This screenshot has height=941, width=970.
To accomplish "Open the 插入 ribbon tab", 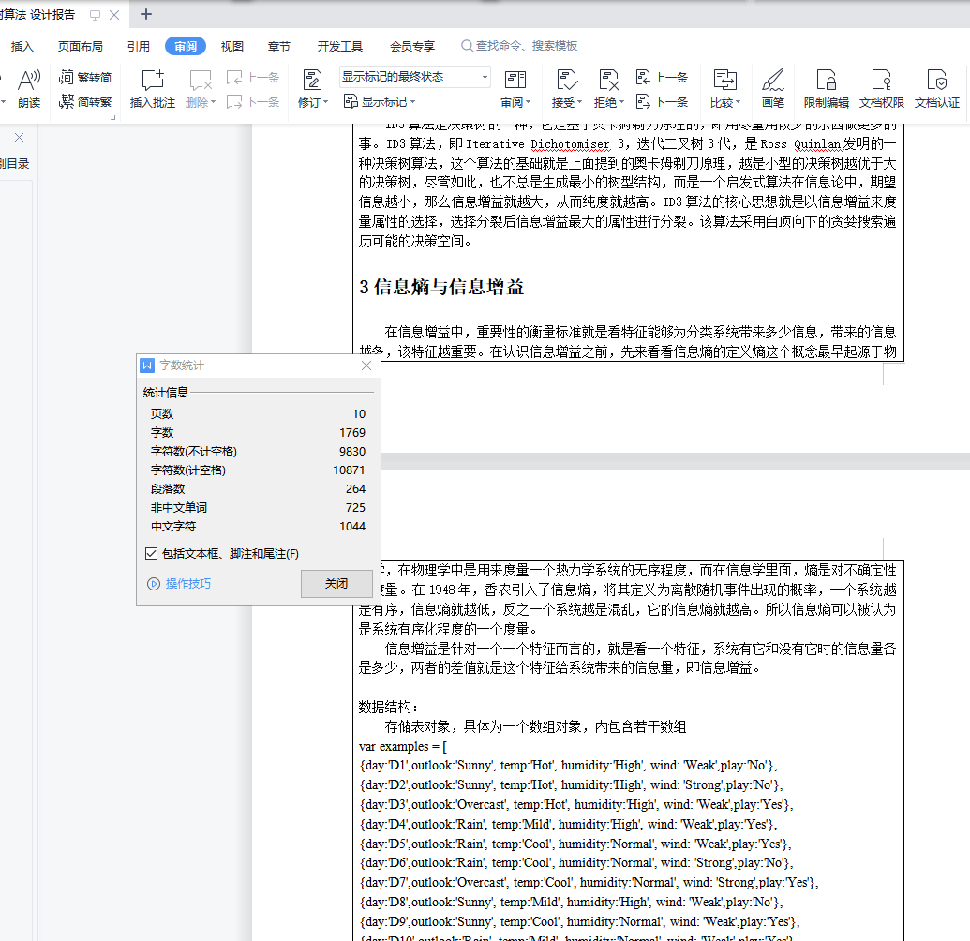I will pos(22,47).
